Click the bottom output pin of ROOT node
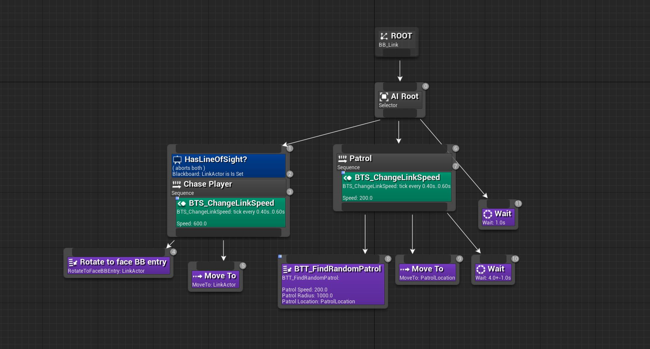This screenshot has height=349, width=650. 397,52
